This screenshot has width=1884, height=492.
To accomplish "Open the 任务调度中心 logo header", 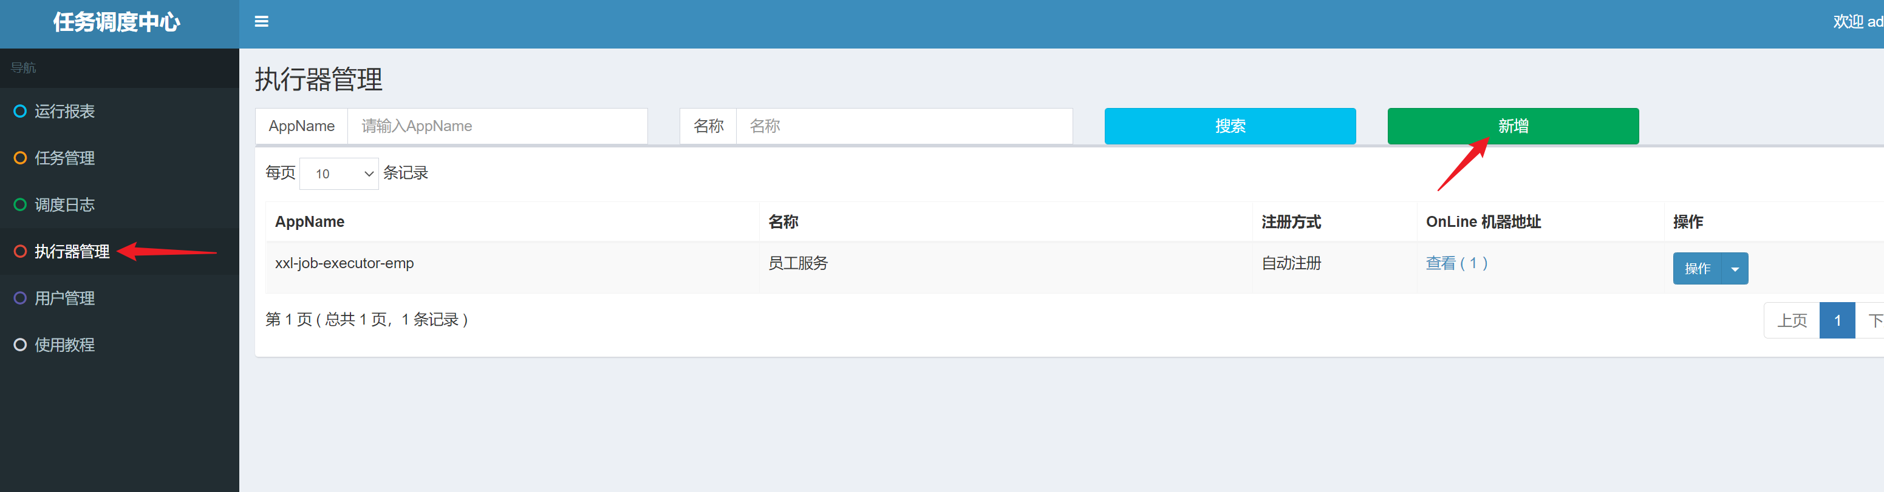I will (117, 22).
